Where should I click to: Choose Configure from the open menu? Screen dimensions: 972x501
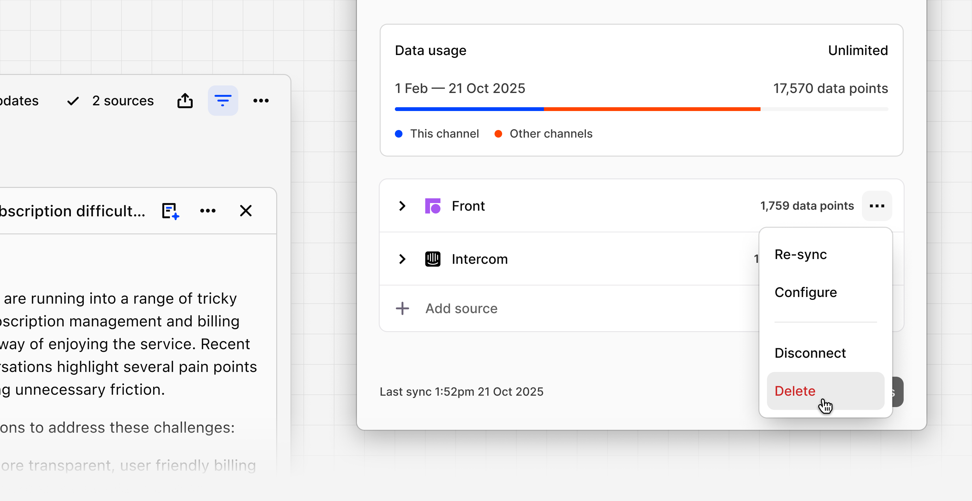(806, 292)
